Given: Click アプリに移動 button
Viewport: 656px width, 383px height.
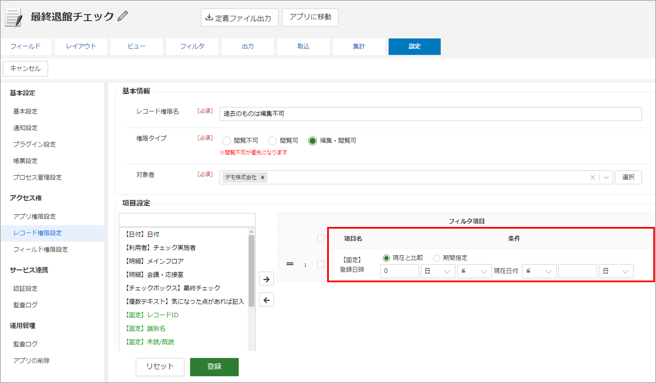Looking at the screenshot, I should (310, 17).
